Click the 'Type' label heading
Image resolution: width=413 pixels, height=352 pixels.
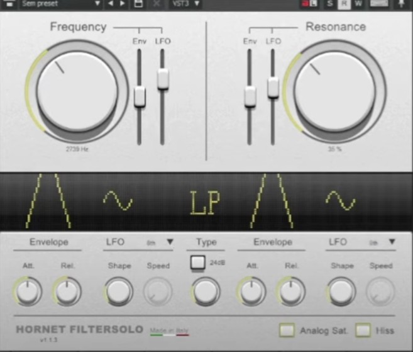point(206,242)
